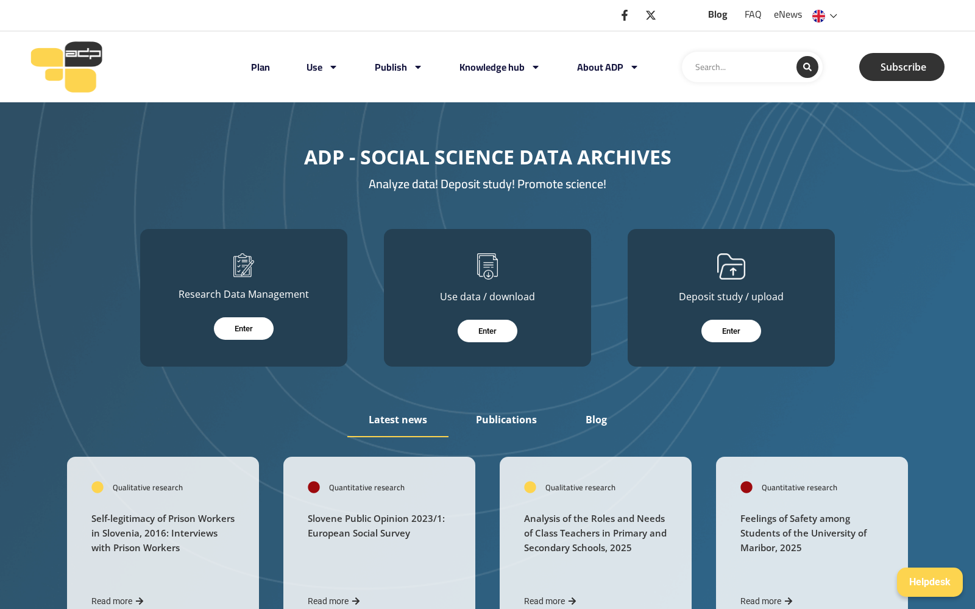Click the red dot on Feelings of Safety card
Screen dimensions: 975x609
(746, 487)
